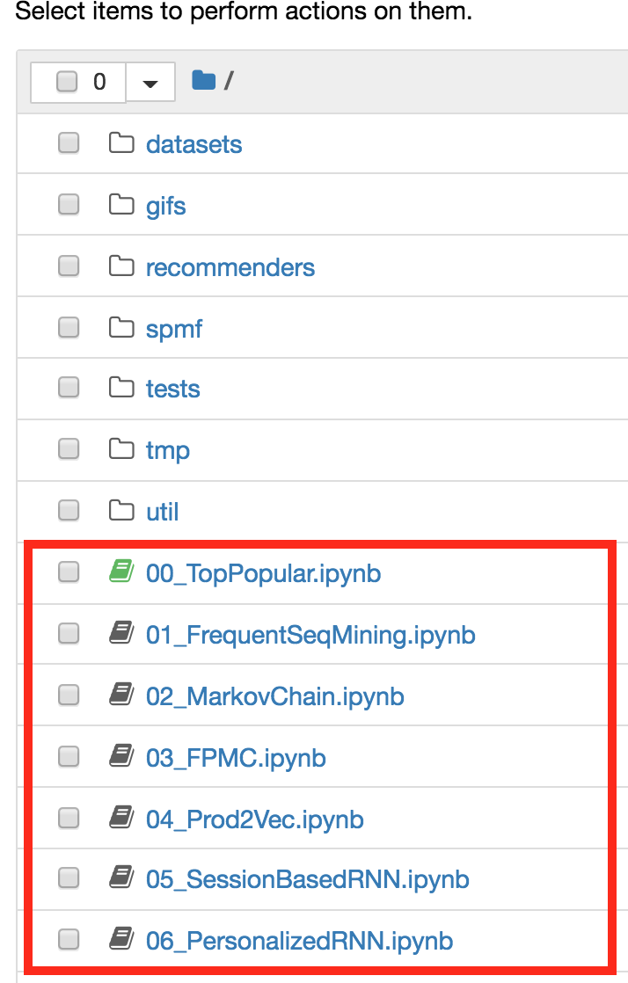Click the folder icon next to util
This screenshot has height=983, width=628.
tap(121, 510)
